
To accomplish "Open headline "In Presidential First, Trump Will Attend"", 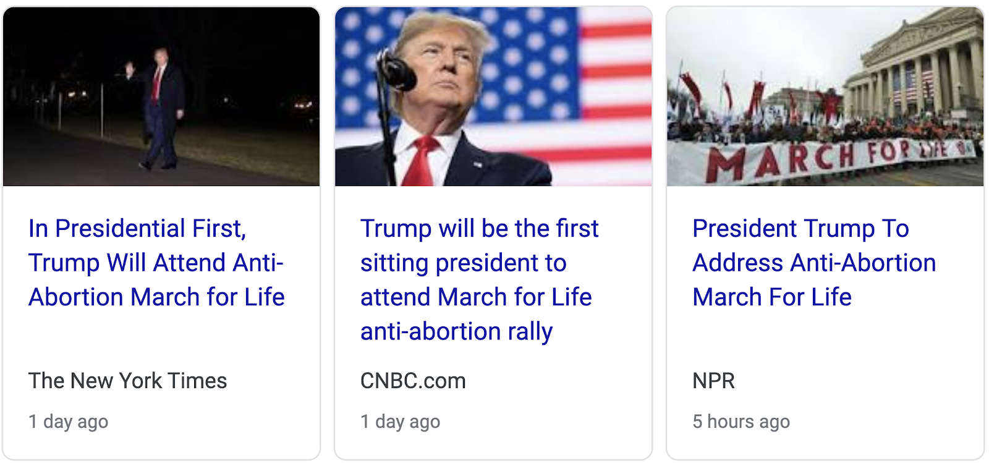I will pos(156,263).
